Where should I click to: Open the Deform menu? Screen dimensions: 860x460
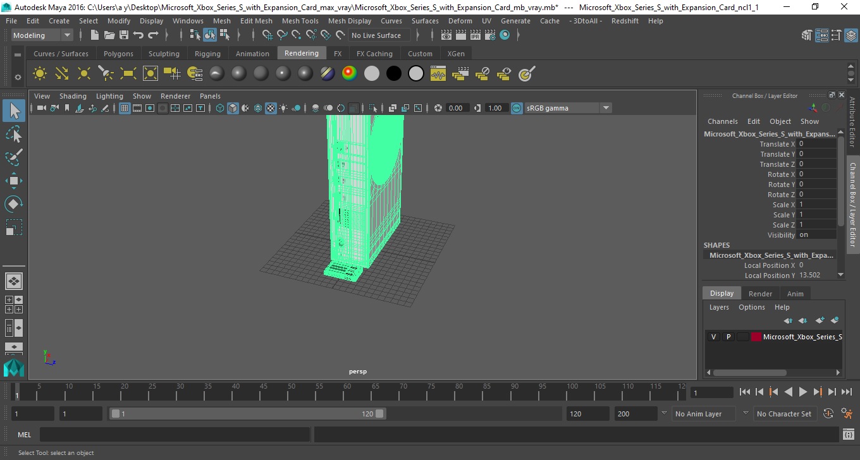pyautogui.click(x=460, y=21)
